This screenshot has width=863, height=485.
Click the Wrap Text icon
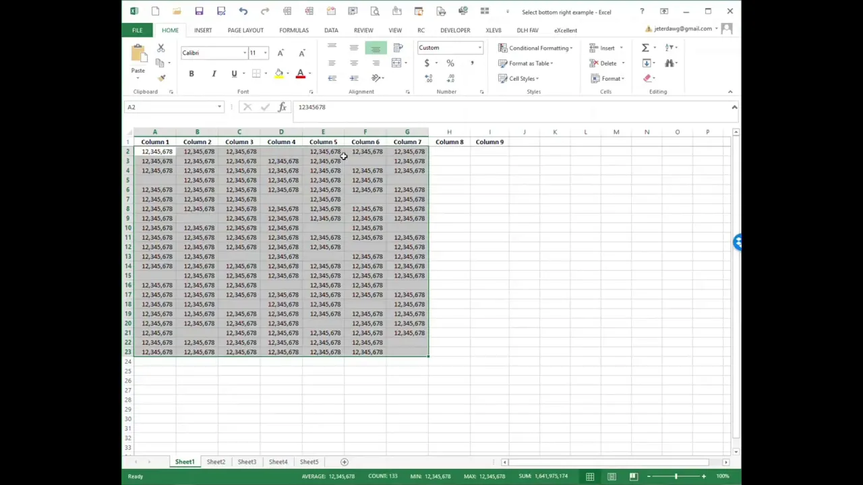coord(398,48)
